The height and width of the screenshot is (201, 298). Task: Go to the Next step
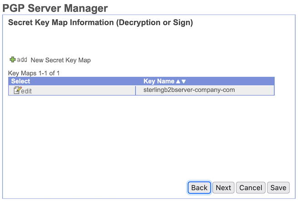(x=223, y=188)
